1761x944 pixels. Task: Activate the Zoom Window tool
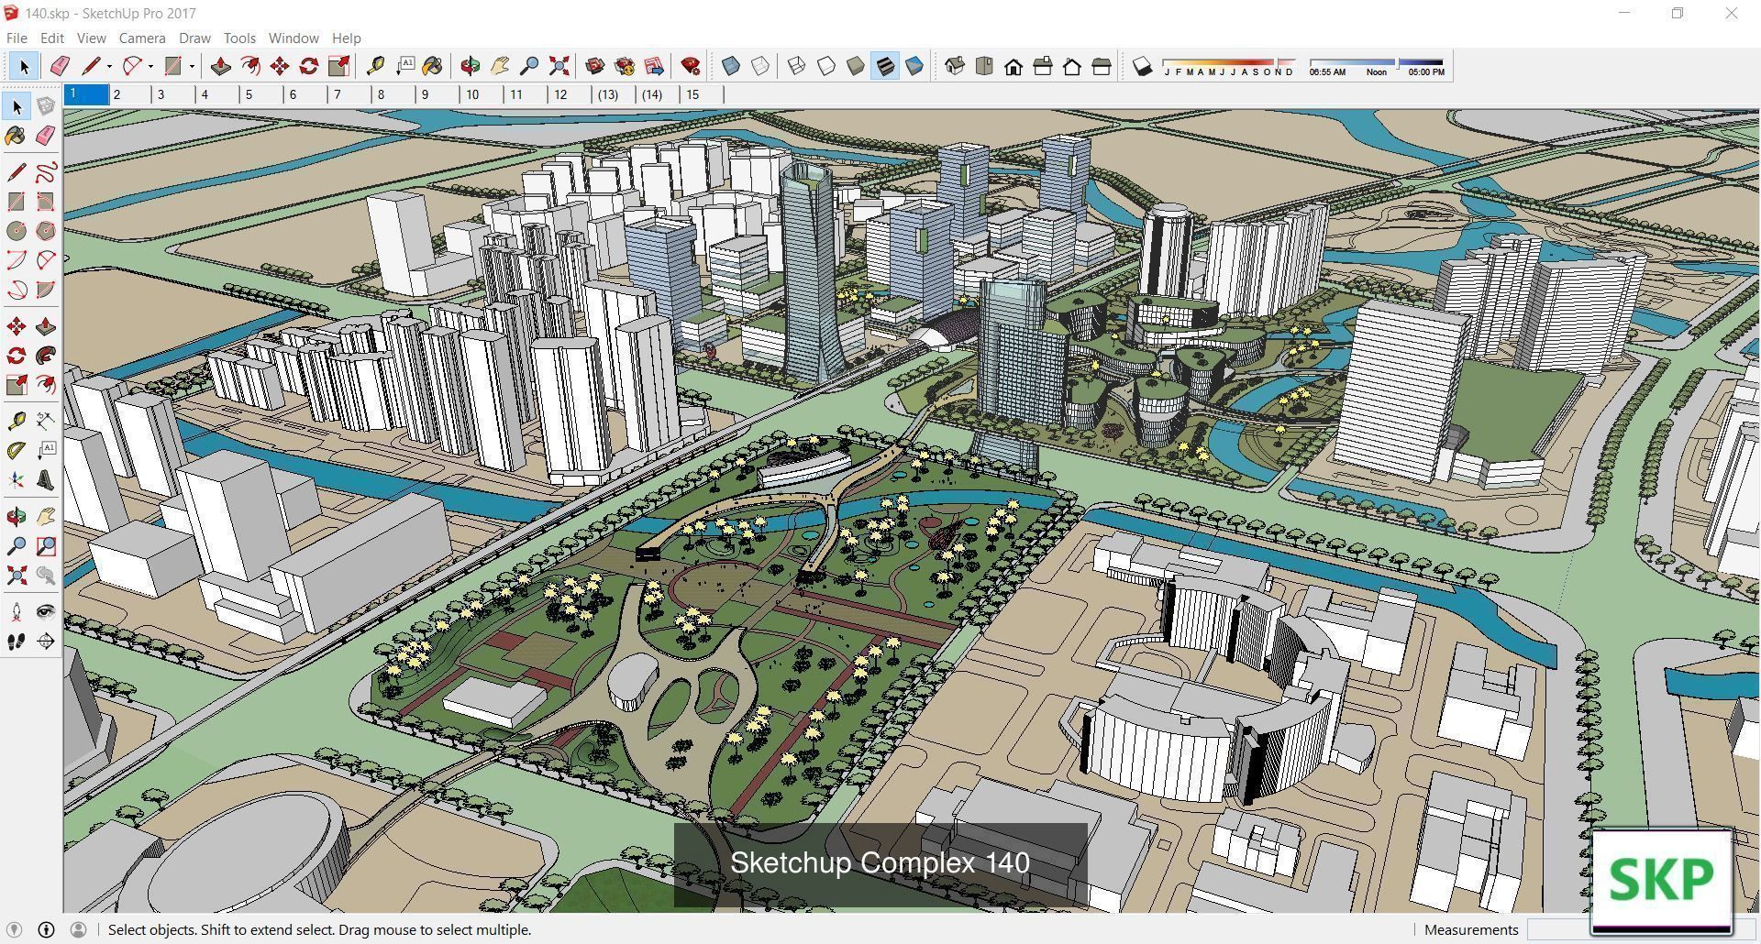46,546
